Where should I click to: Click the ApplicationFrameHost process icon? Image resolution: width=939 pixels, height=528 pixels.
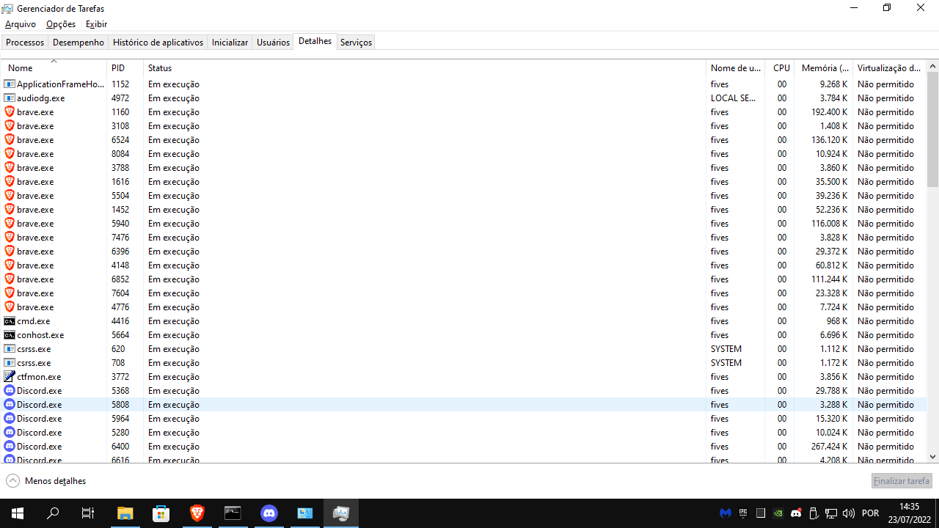coord(10,84)
